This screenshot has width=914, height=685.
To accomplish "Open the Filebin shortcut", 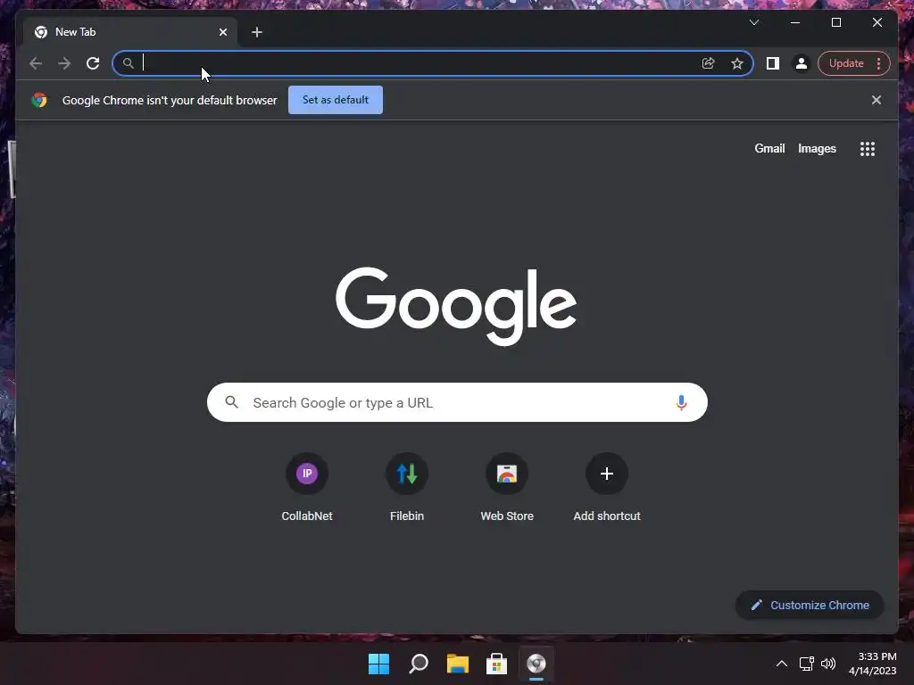I will (407, 487).
